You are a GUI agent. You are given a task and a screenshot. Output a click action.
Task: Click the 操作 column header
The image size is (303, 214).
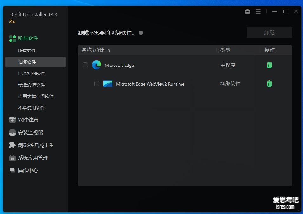pos(270,50)
